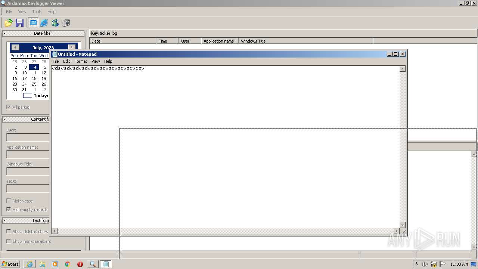Viewport: 478px width, 269px height.
Task: Click the Notepad title bar icon
Action: click(x=55, y=54)
